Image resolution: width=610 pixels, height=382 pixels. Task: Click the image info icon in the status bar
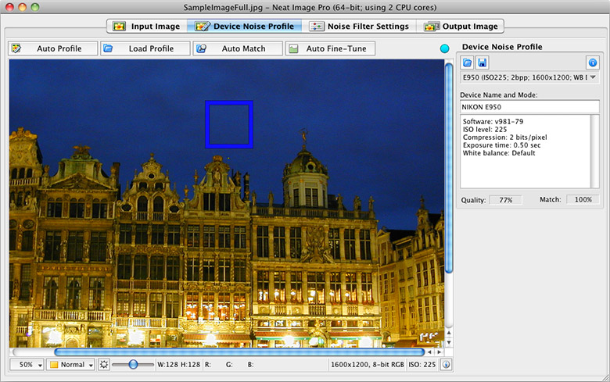click(x=447, y=365)
